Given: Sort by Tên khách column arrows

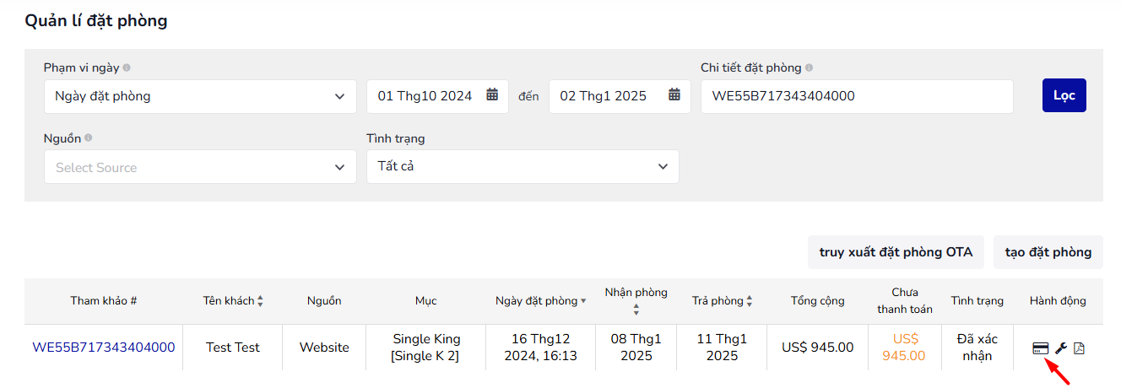Looking at the screenshot, I should coord(260,301).
